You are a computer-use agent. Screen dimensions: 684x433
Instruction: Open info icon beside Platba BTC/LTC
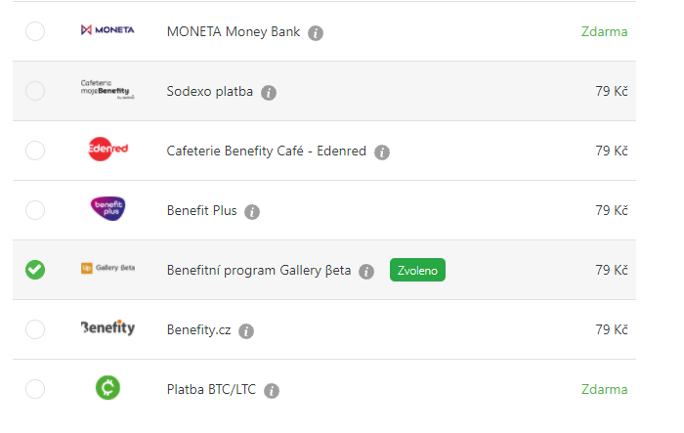click(x=272, y=391)
